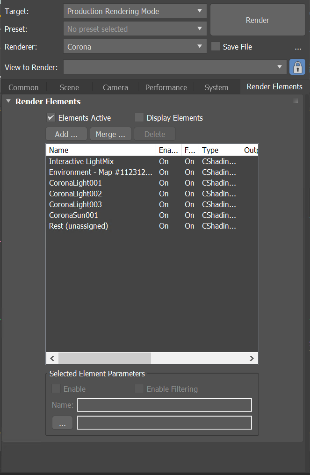This screenshot has width=310, height=475.
Task: Click the browse ellipsis in Selected Element Parameters
Action: 62,423
